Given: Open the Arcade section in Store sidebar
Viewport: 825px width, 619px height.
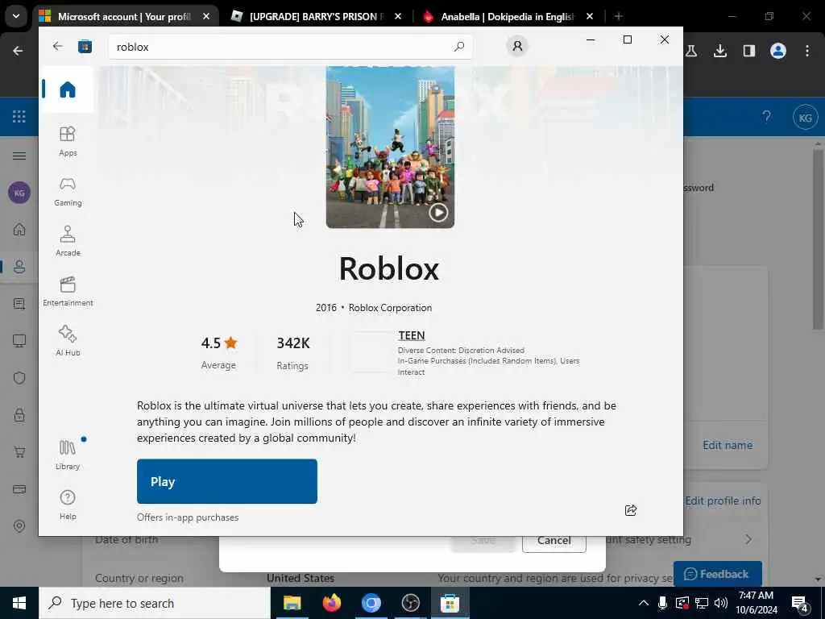Looking at the screenshot, I should 68,241.
